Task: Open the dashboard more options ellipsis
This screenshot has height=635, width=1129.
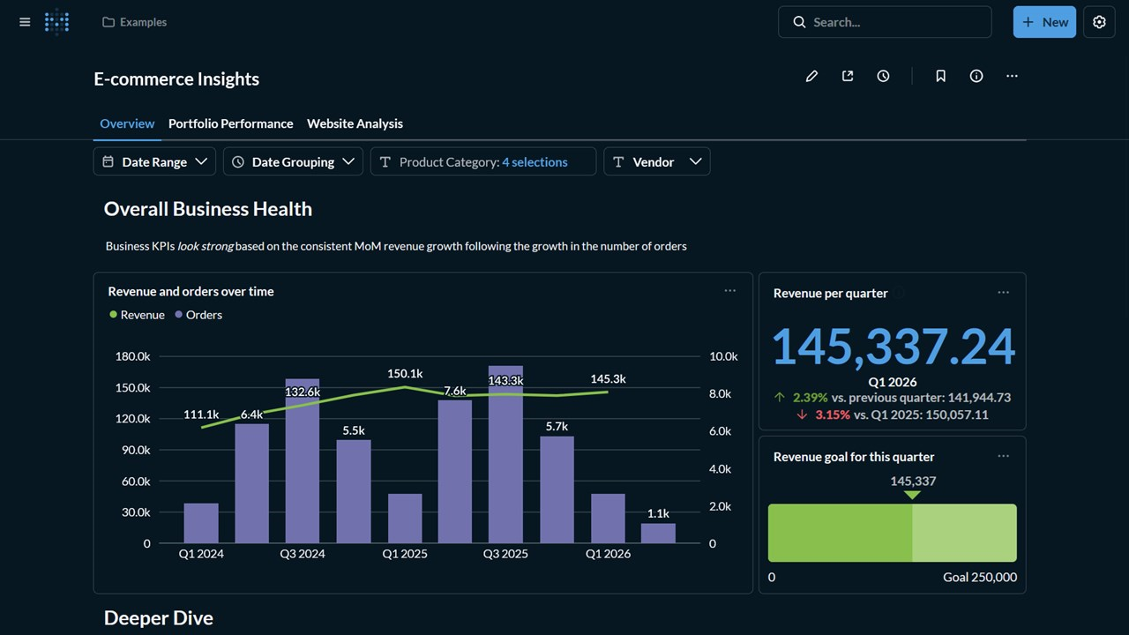Action: click(x=1012, y=77)
